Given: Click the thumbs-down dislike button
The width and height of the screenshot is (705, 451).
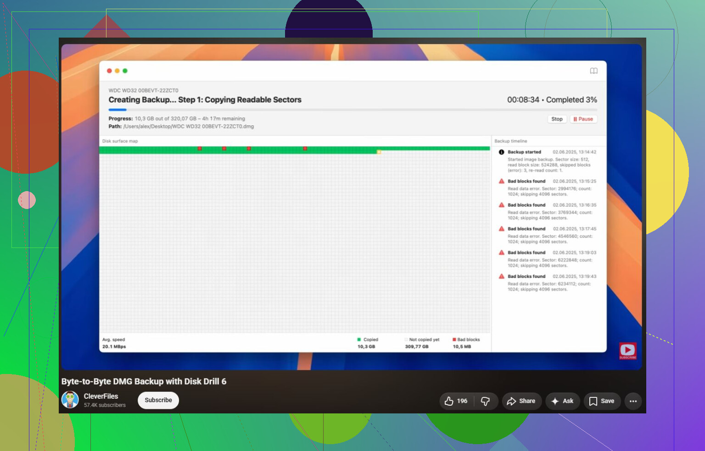Looking at the screenshot, I should [486, 401].
